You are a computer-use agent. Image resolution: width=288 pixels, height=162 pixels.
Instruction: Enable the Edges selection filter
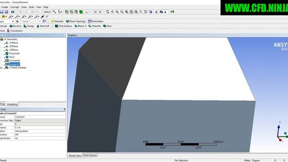72,12
